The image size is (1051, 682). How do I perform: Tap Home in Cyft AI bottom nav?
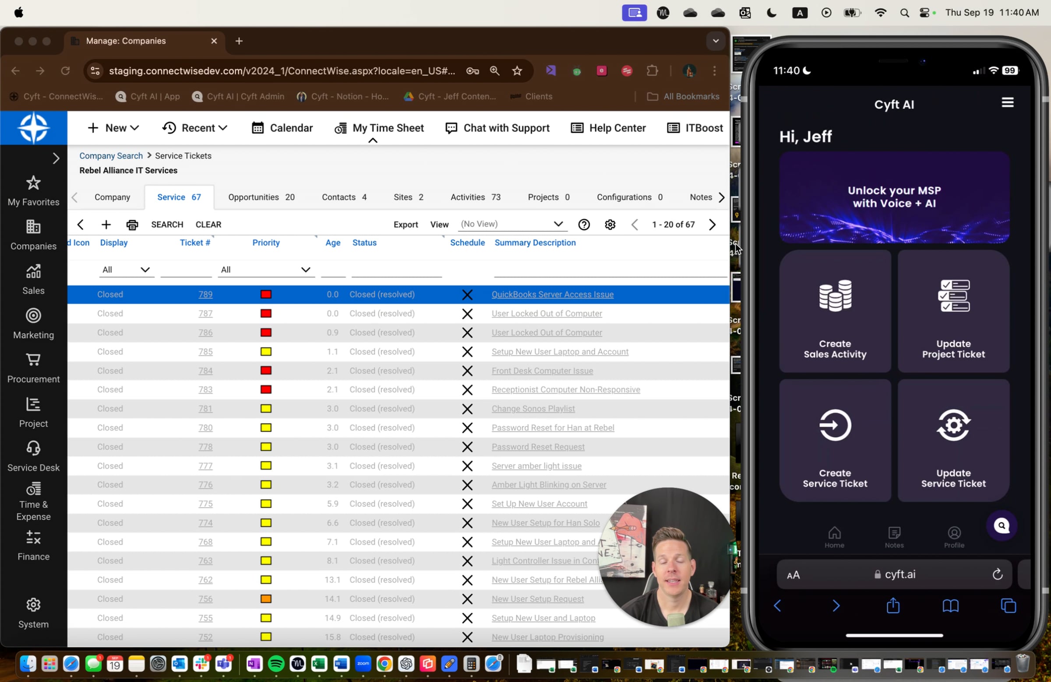coord(834,537)
